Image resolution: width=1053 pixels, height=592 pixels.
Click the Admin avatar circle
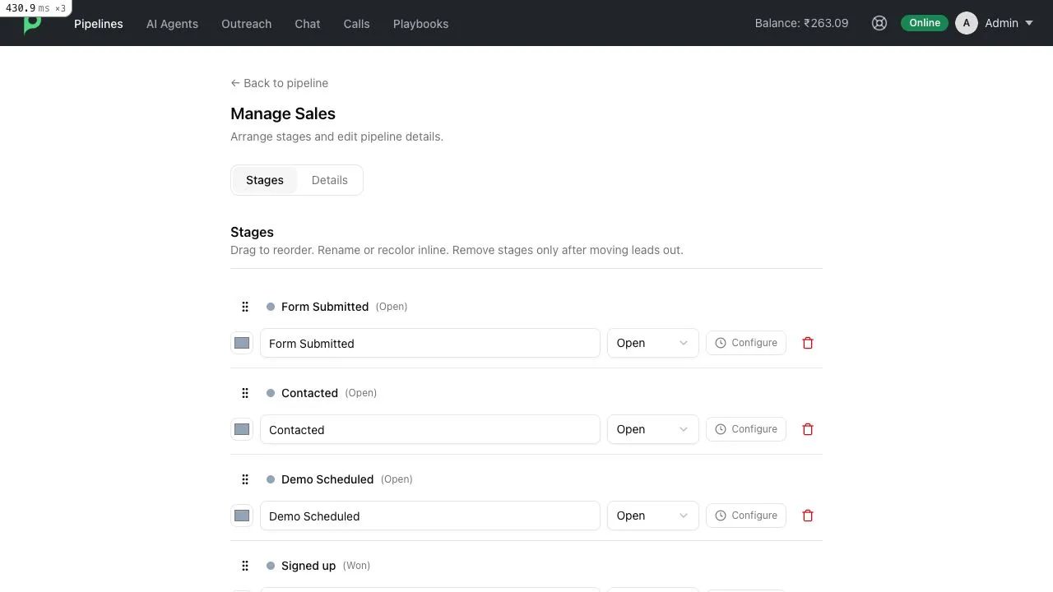point(967,23)
